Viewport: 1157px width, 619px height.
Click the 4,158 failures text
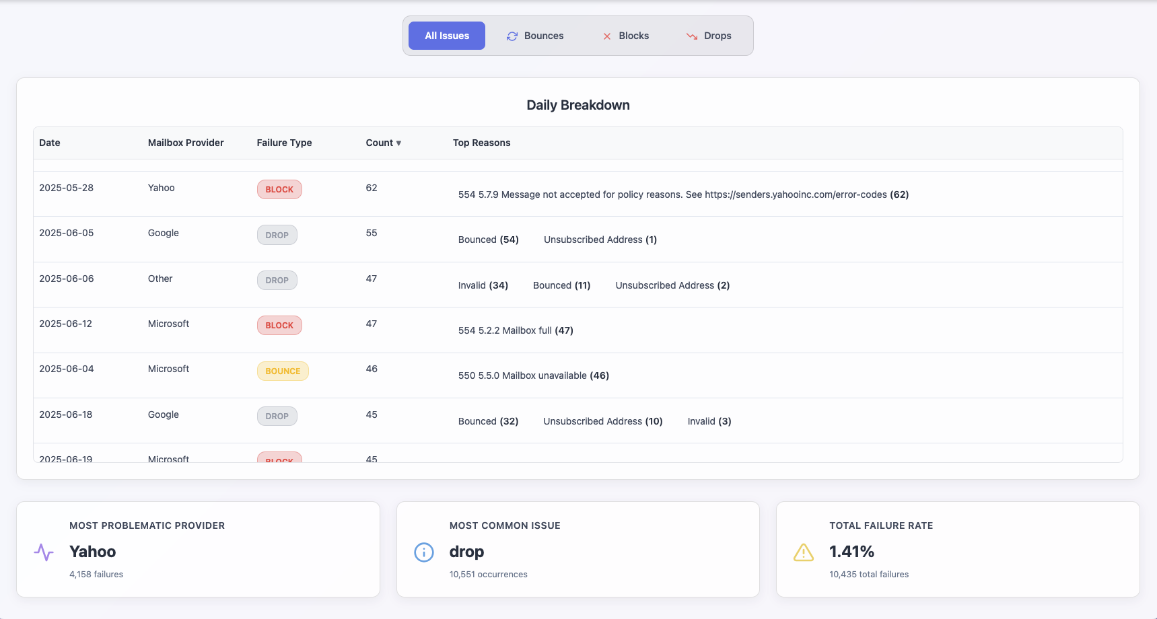pyautogui.click(x=96, y=575)
